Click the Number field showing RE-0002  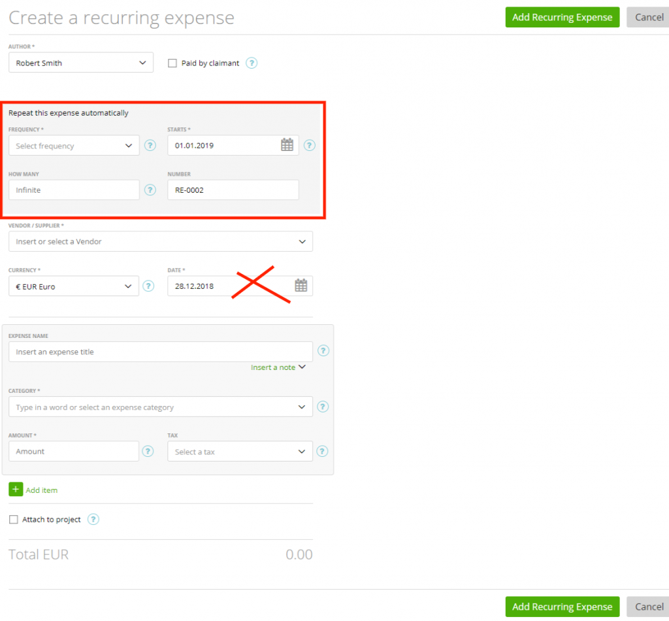tap(233, 190)
